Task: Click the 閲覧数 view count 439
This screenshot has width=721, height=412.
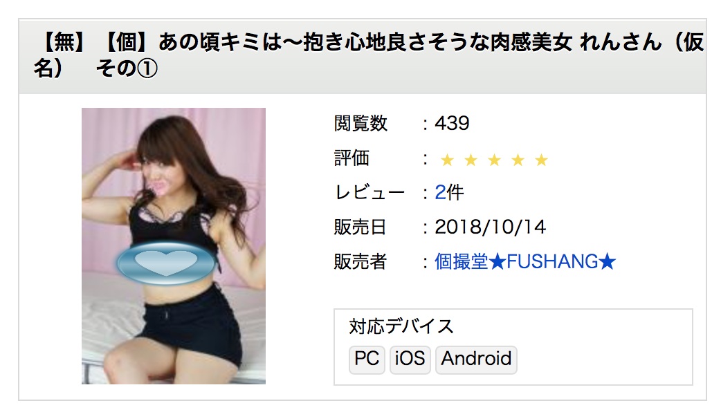Action: pyautogui.click(x=452, y=123)
